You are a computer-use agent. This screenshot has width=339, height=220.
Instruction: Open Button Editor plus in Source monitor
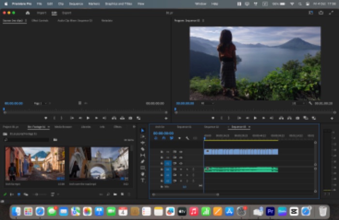[166, 118]
